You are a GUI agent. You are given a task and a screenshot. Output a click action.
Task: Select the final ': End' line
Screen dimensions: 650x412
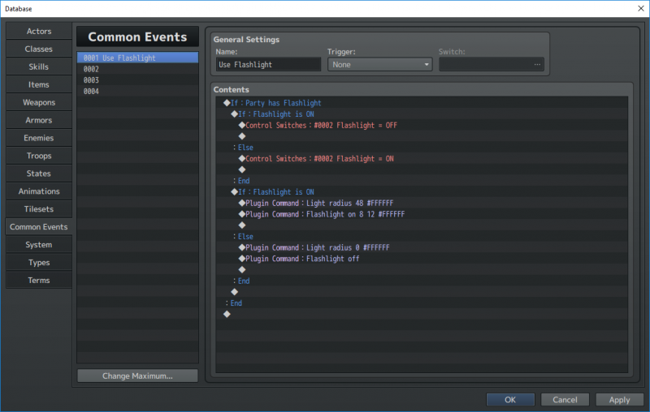coord(422,303)
